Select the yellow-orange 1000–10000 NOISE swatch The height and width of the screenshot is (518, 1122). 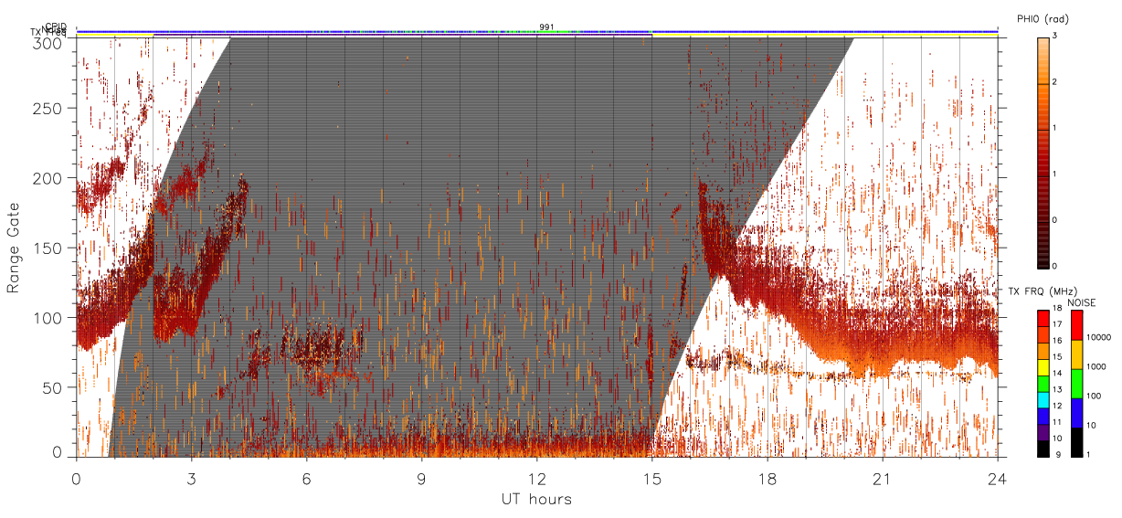[1076, 354]
